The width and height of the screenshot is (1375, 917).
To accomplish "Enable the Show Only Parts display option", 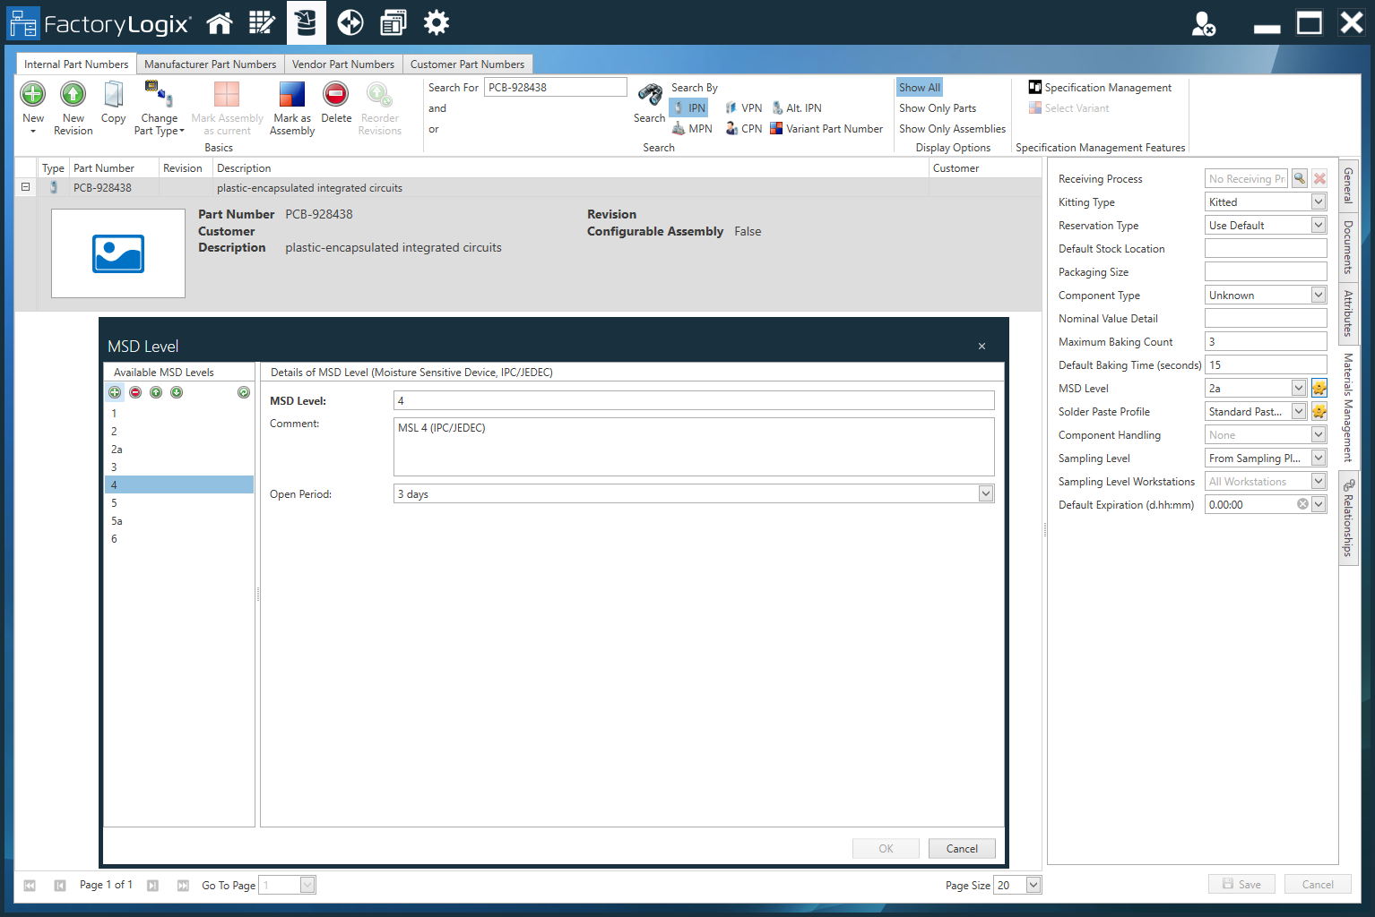I will pyautogui.click(x=938, y=108).
